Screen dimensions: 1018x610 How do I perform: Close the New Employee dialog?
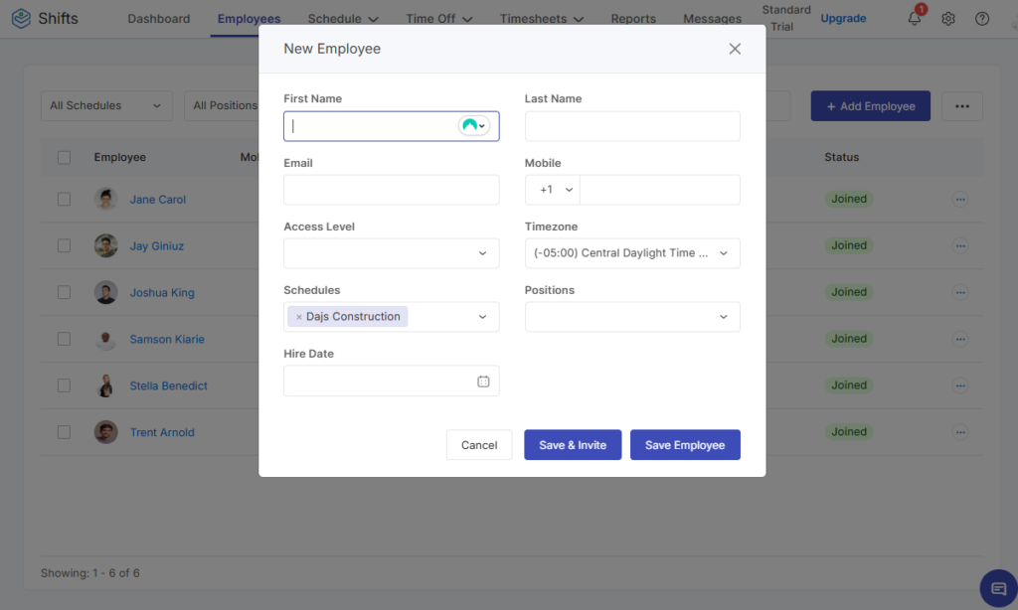click(x=735, y=49)
